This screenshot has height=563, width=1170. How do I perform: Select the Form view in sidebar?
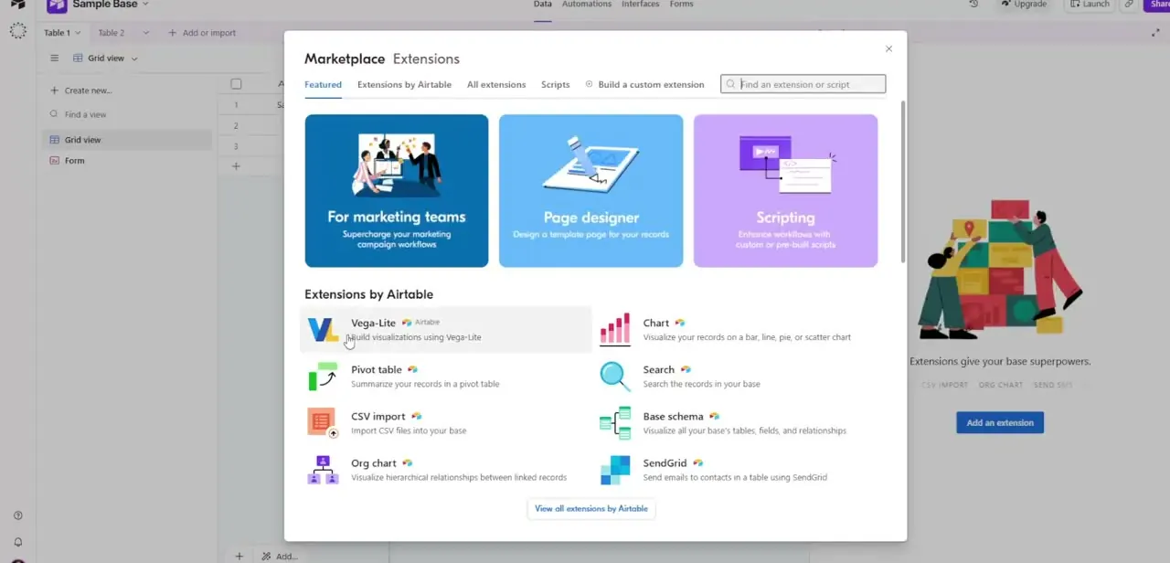(127, 161)
